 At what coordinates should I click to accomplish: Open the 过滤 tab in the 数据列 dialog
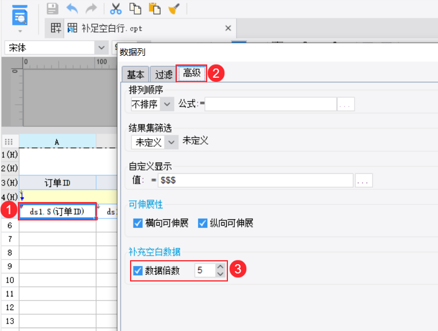point(163,75)
